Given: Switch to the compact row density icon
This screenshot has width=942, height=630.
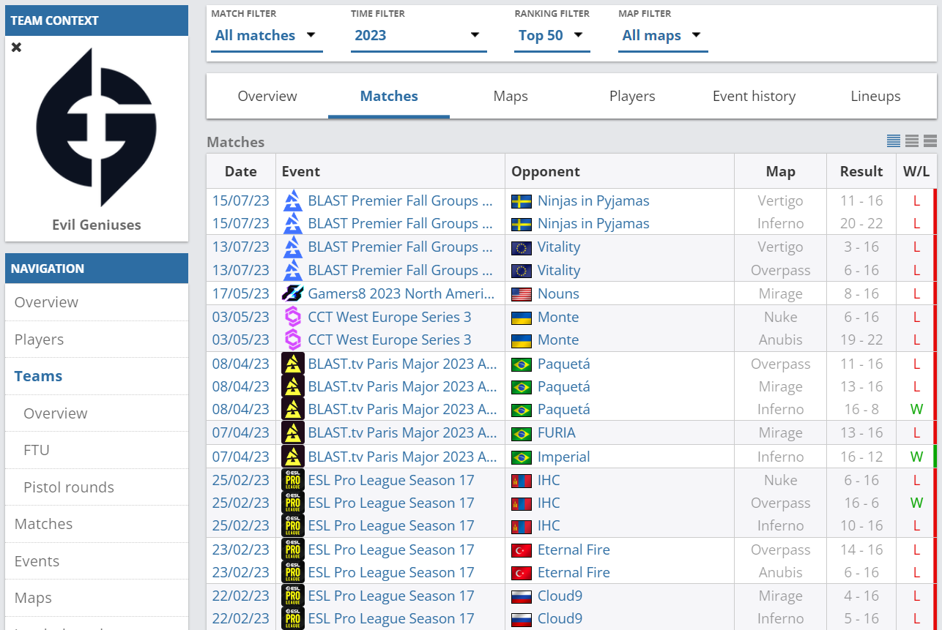Looking at the screenshot, I should coord(894,140).
